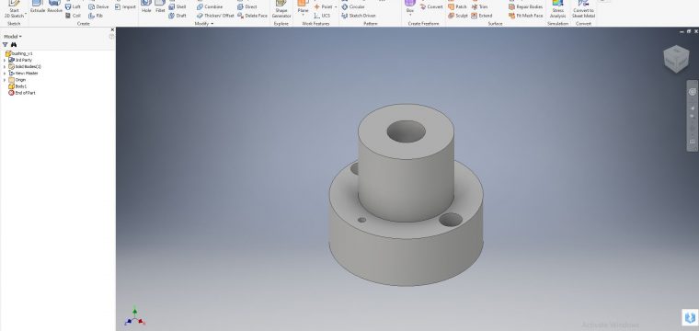
Task: Choose the Circular pattern tool
Action: [353, 6]
